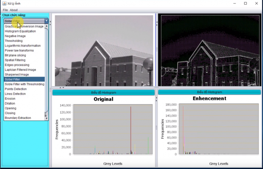Click the app icon in title bar
263x169 pixels.
pos(4,3)
